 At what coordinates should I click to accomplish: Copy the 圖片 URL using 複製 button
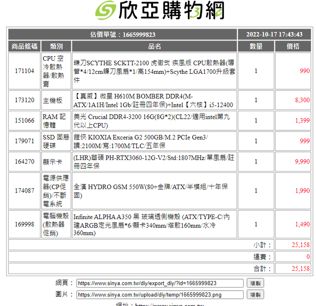click(x=255, y=295)
